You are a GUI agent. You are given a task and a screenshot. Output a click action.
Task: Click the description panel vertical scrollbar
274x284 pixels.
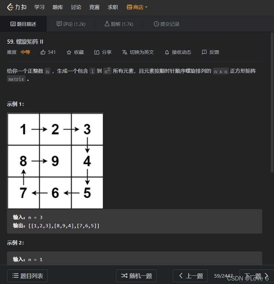coord(272,102)
